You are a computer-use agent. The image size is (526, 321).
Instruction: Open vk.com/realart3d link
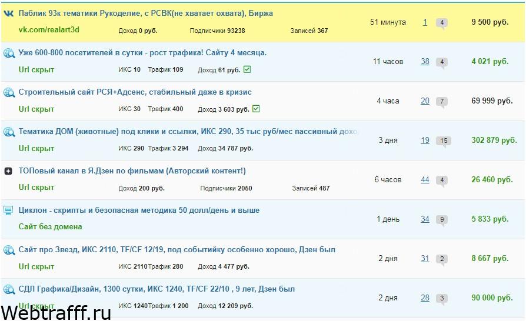tap(49, 29)
